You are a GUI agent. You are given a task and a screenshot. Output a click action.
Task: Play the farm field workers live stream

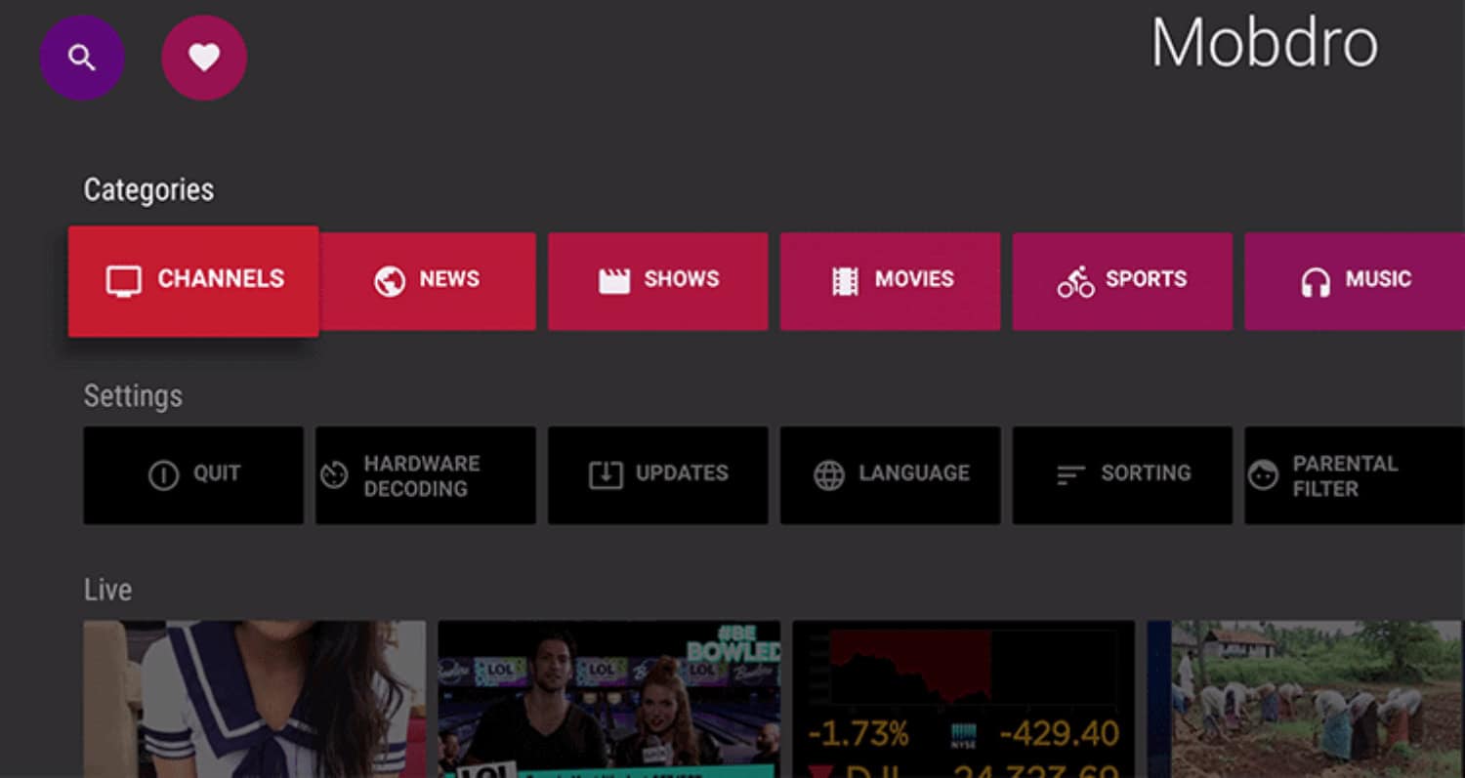pos(1306,699)
